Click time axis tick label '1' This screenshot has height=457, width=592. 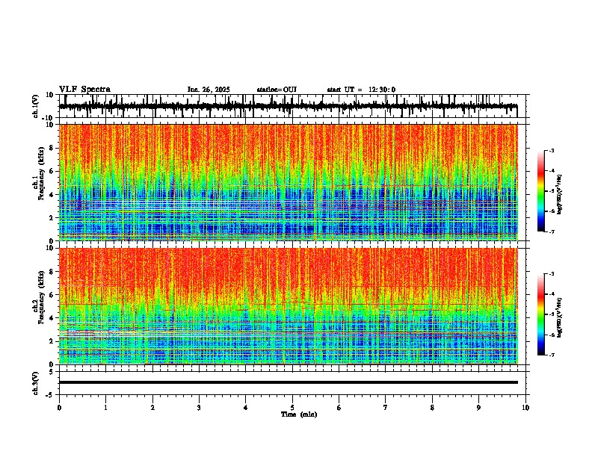(x=105, y=408)
